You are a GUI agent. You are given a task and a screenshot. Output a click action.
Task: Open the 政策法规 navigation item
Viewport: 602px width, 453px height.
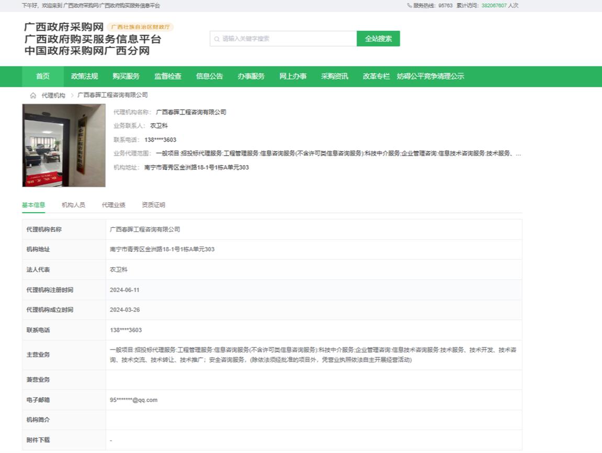coord(84,76)
